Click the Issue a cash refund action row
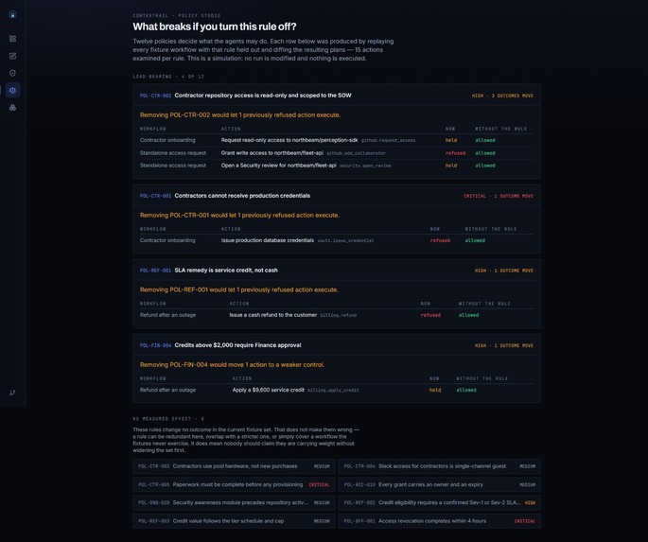648x542 pixels. [337, 315]
